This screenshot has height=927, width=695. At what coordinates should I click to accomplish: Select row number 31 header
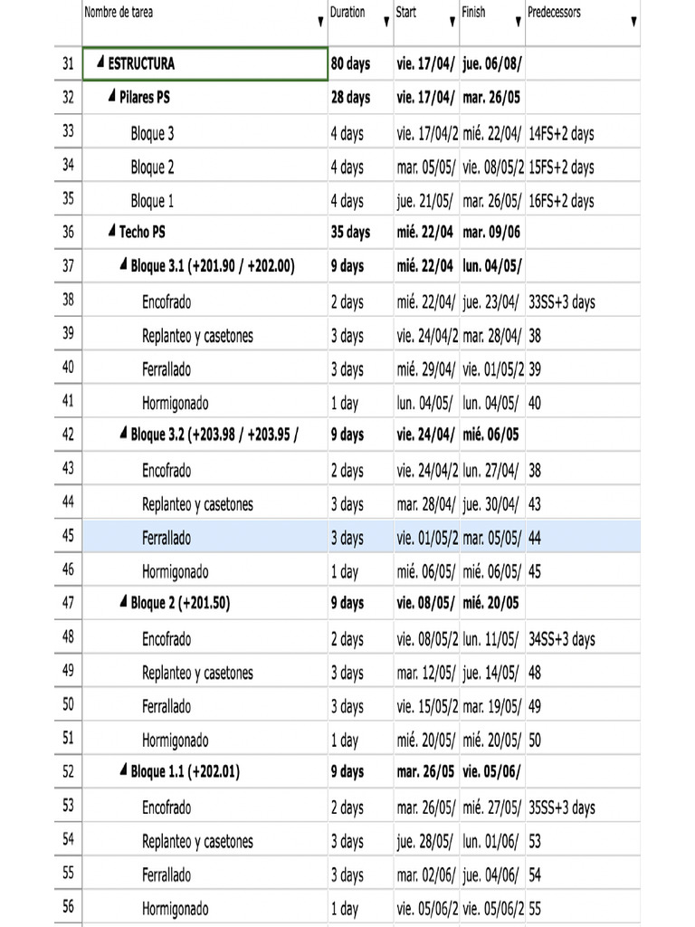point(68,63)
